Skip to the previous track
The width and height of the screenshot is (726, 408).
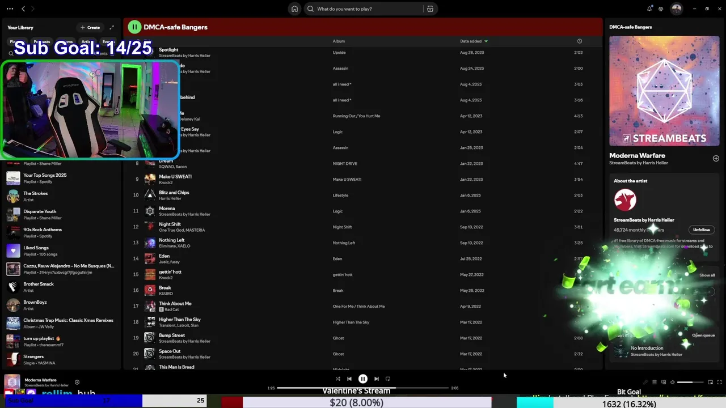pyautogui.click(x=349, y=379)
